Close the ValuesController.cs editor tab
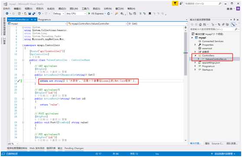242x157 pixels. coord(35,20)
